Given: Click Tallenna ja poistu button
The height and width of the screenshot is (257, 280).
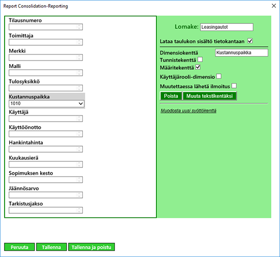Looking at the screenshot, I should (x=91, y=247).
